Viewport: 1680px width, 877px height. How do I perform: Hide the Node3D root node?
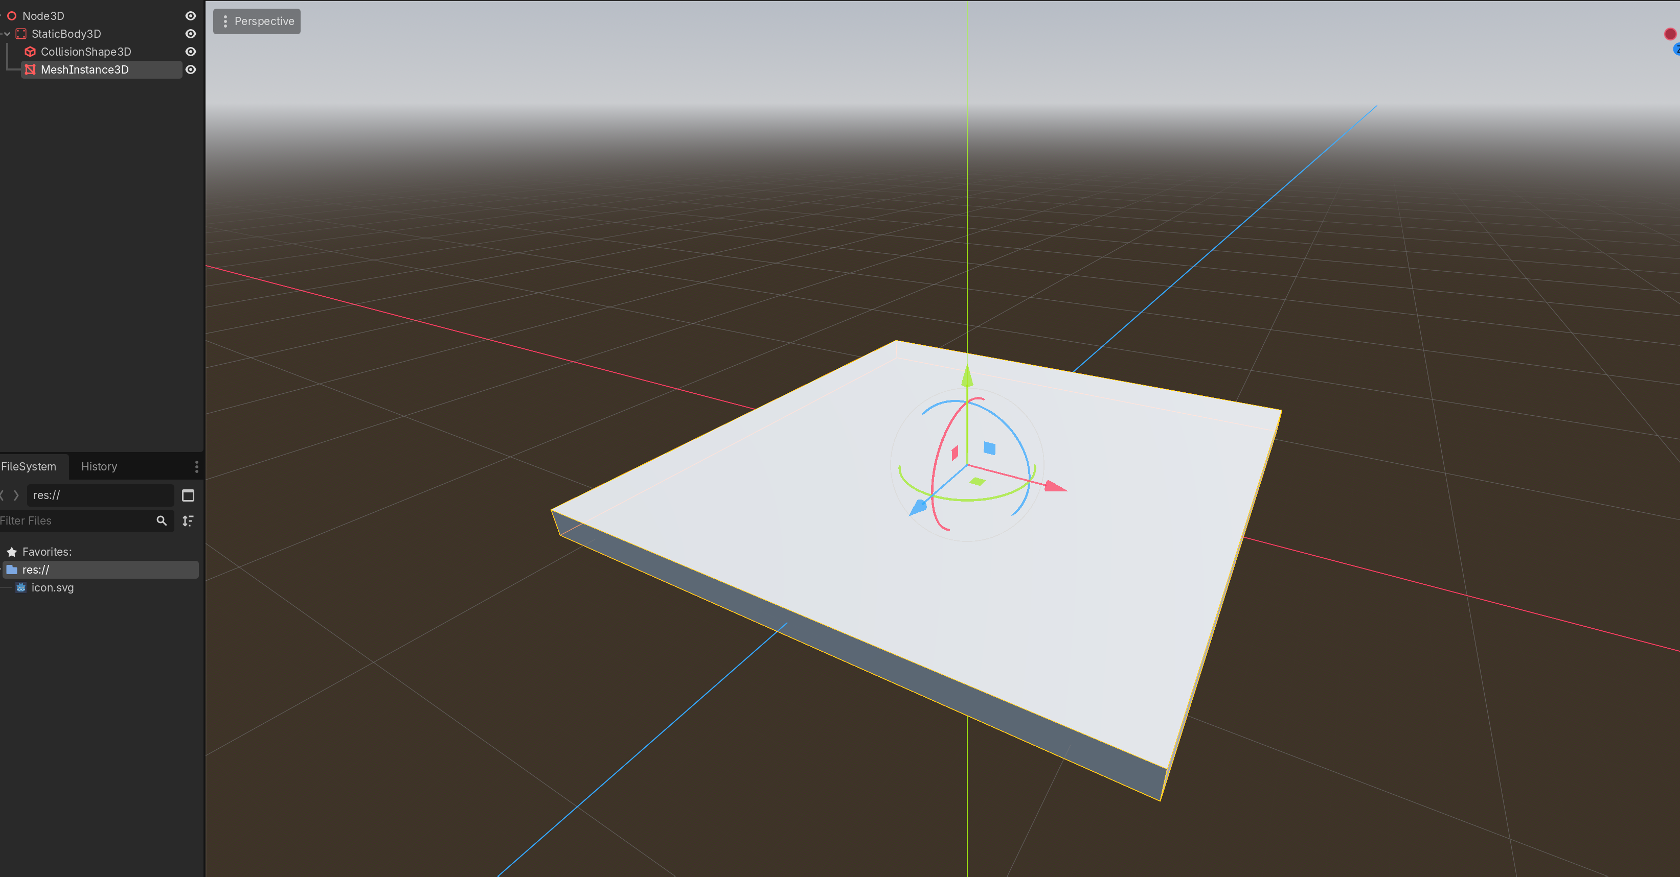[x=190, y=16]
